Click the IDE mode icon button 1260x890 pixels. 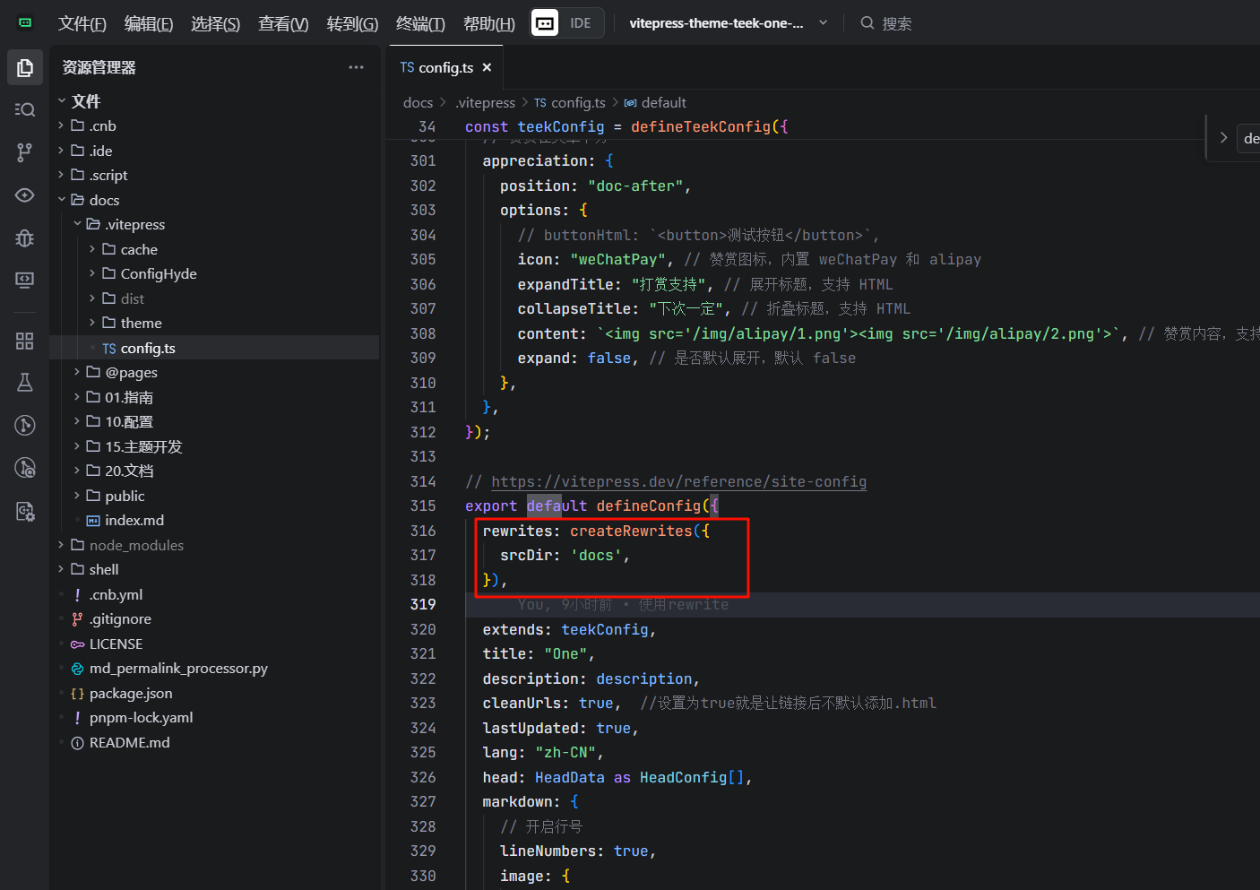click(x=545, y=23)
